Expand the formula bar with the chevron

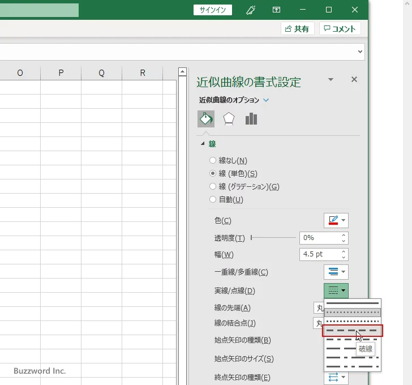pos(360,52)
